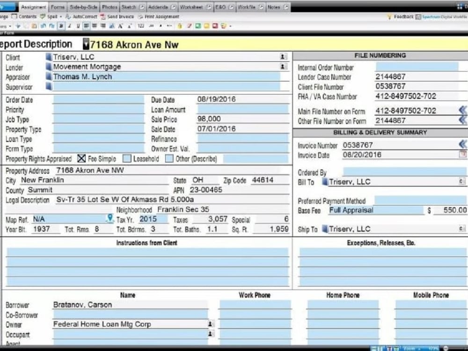Click the green comment box icon
Screen dimensions: 468x351
click(197, 26)
